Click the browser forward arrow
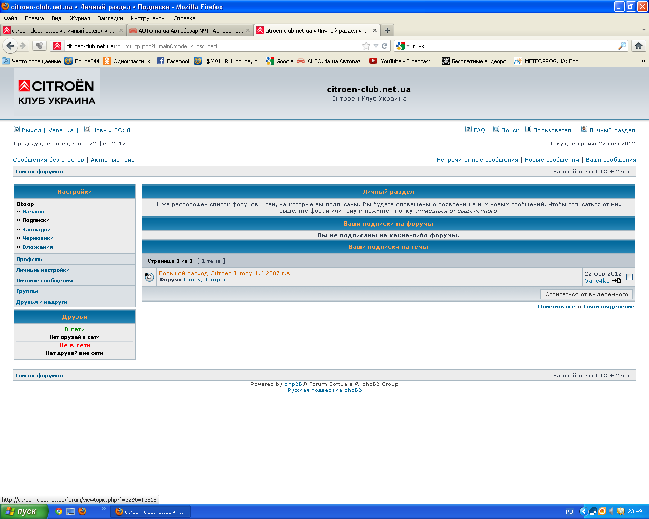 tap(23, 46)
